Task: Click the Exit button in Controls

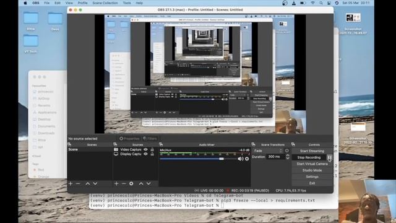Action: [312, 183]
